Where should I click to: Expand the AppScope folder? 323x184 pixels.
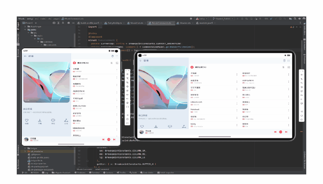point(25,27)
